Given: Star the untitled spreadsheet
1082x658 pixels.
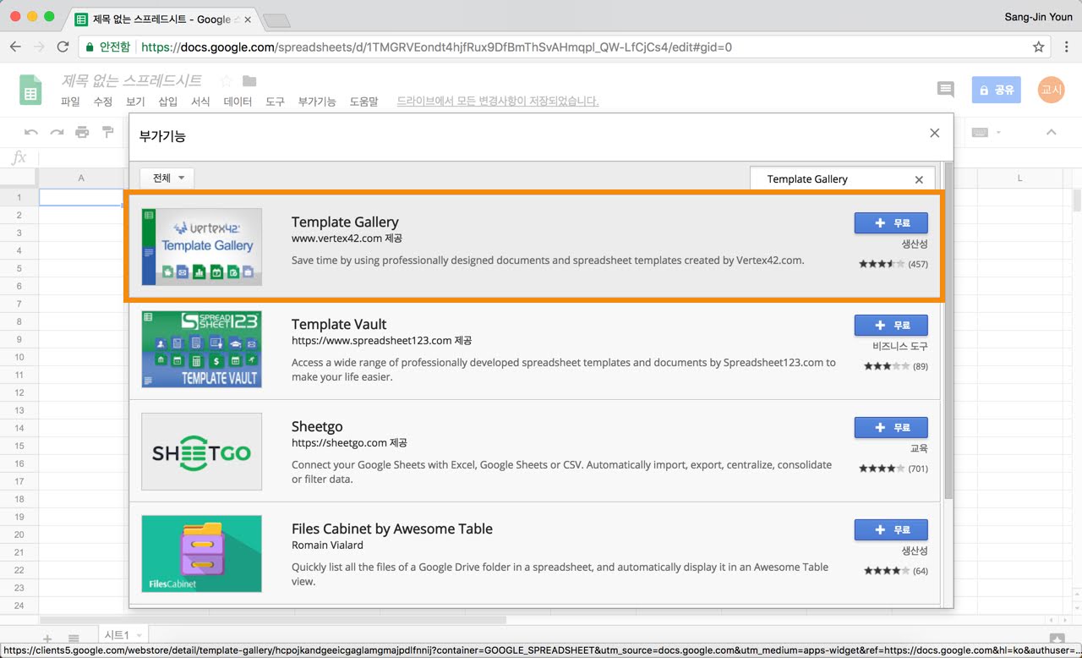Looking at the screenshot, I should [x=226, y=81].
